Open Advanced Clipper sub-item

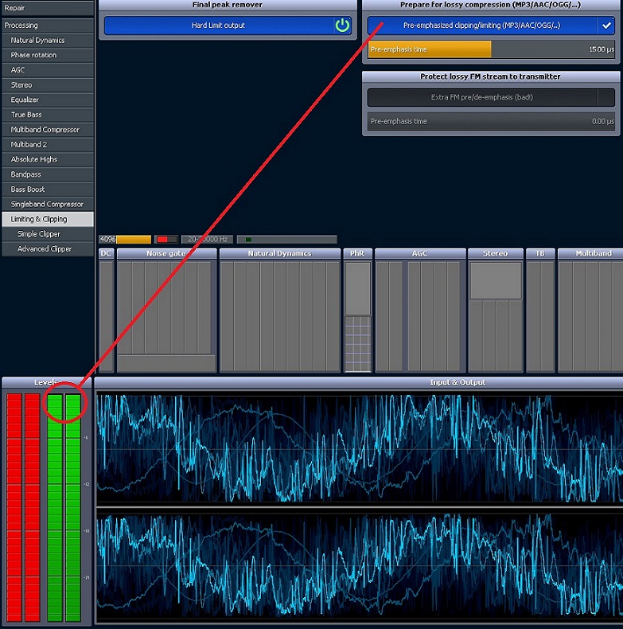pyautogui.click(x=48, y=248)
